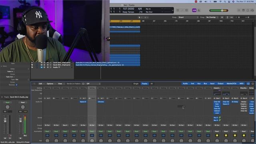
Task: Open Control Center icon in menu bar
Action: pos(229,2)
